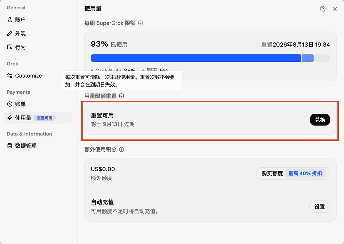Select 使用量 in the sidebar
The image size is (344, 244).
tap(38, 118)
